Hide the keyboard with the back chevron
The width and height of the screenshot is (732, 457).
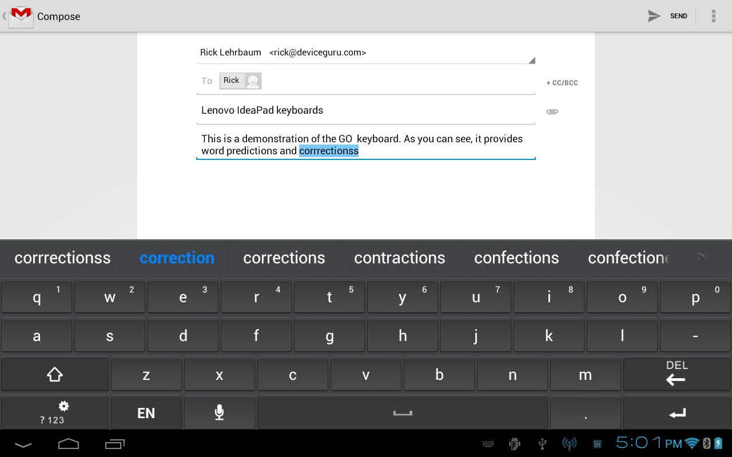click(23, 444)
